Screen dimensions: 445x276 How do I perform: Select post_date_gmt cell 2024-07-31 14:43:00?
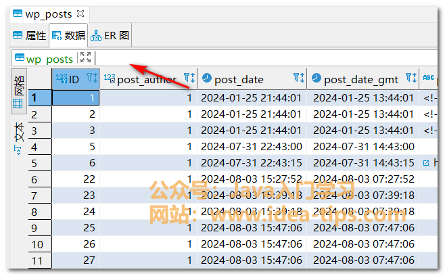[362, 147]
